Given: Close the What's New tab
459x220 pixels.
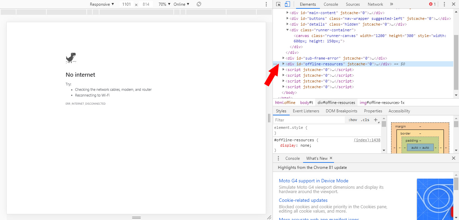Looking at the screenshot, I should (331, 158).
